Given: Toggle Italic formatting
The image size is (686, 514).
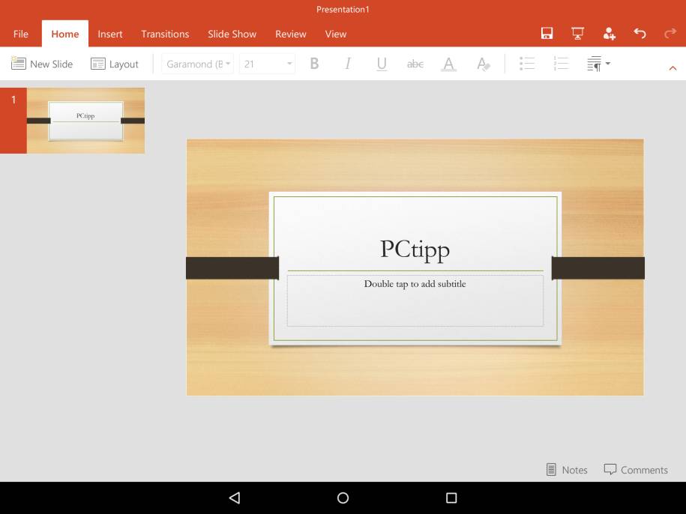Looking at the screenshot, I should pos(348,64).
